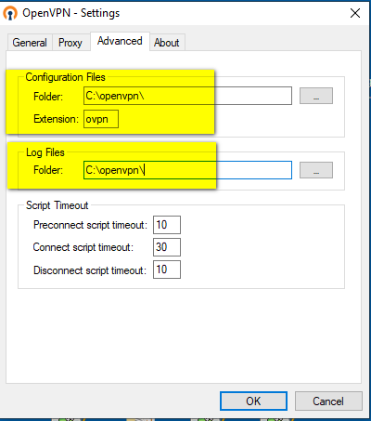Viewport: 371px width, 421px height.
Task: Browse for the Configuration Files folder
Action: point(316,96)
